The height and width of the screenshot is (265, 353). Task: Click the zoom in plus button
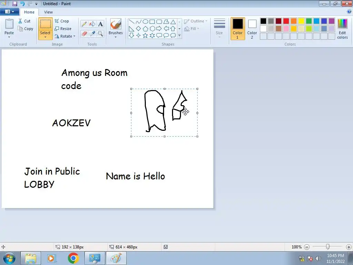coord(349,247)
